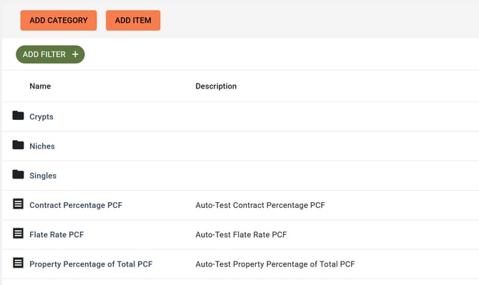
Task: Open the Flate Rate PCF item
Action: click(x=56, y=235)
